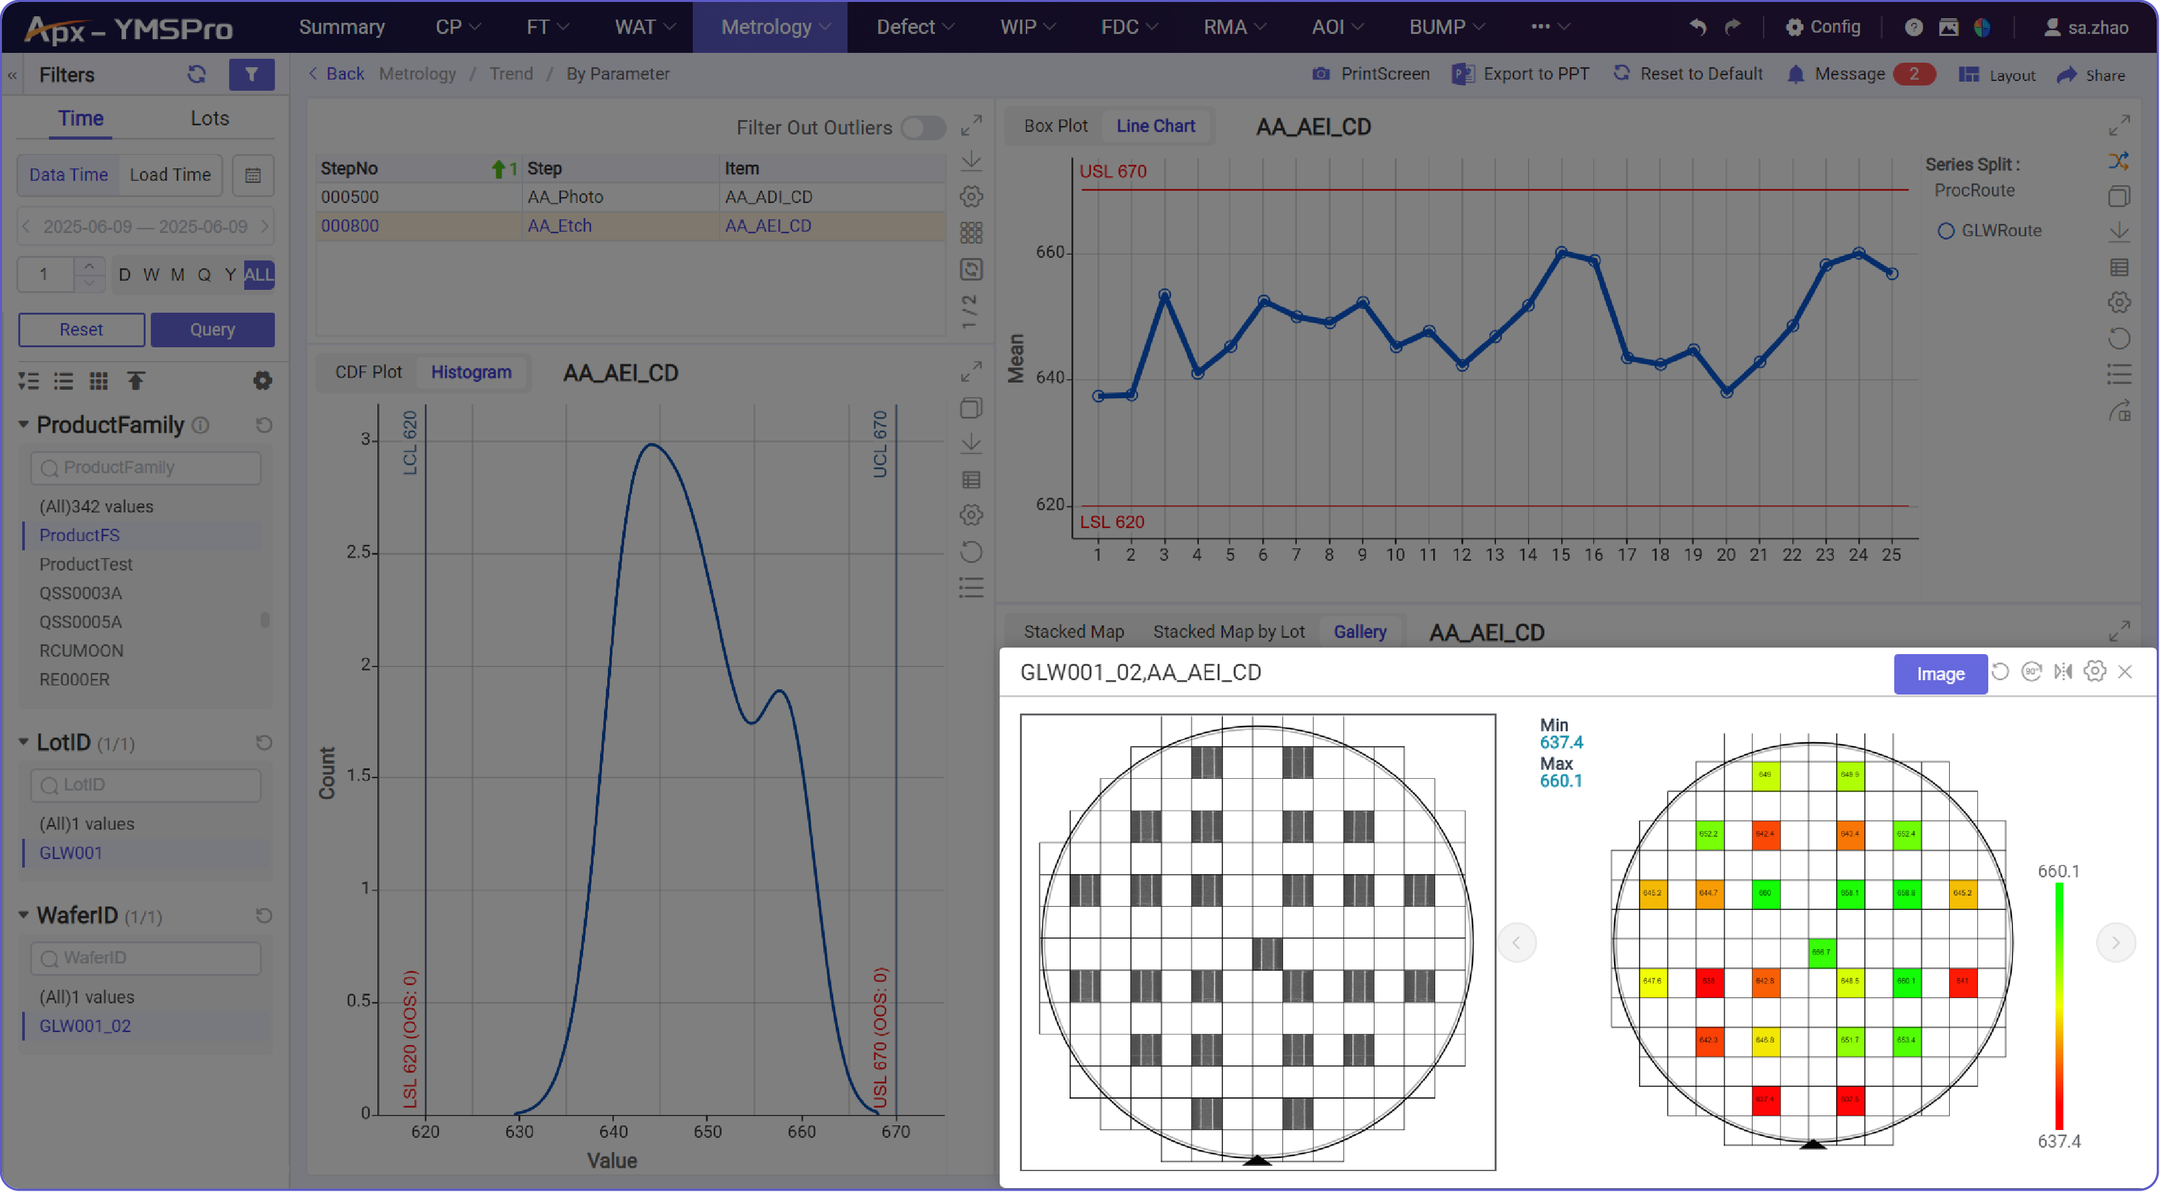Screen dimensions: 2160x1192
Task: Open the Stacked Map by Lot tab
Action: [x=1228, y=631]
